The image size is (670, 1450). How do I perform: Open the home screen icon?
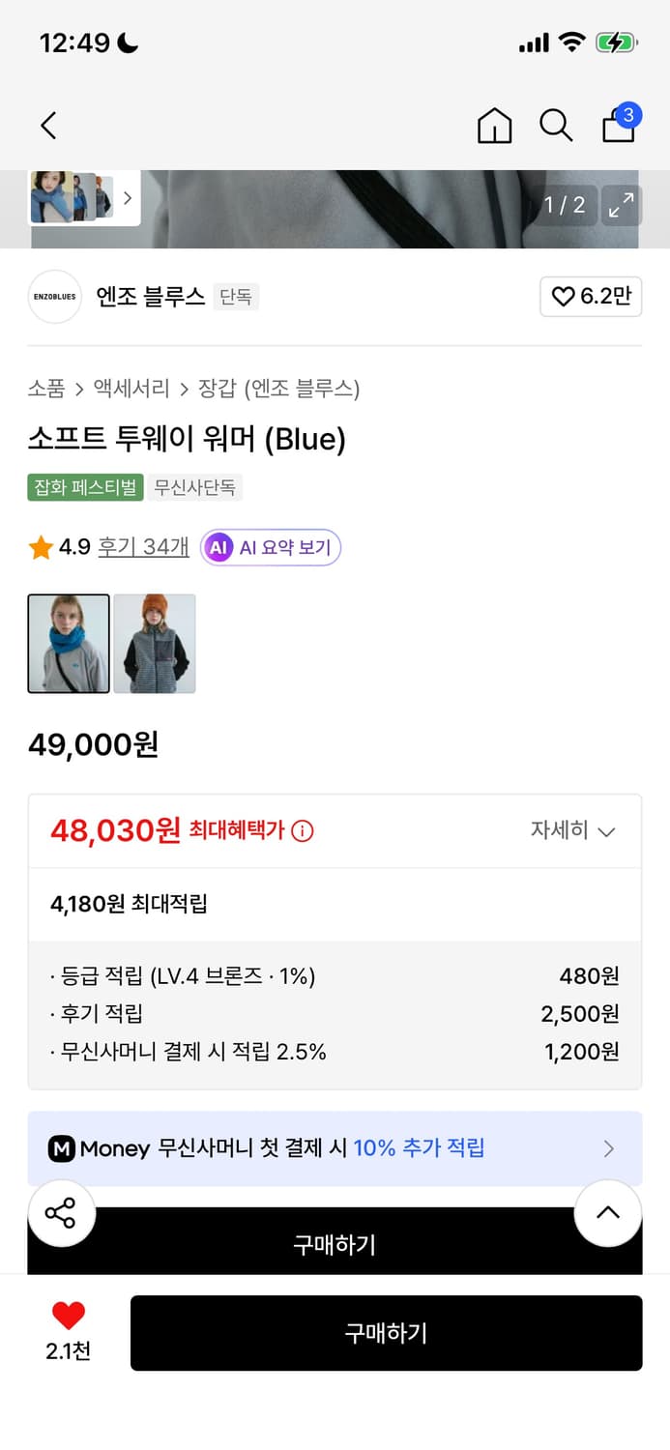coord(494,126)
